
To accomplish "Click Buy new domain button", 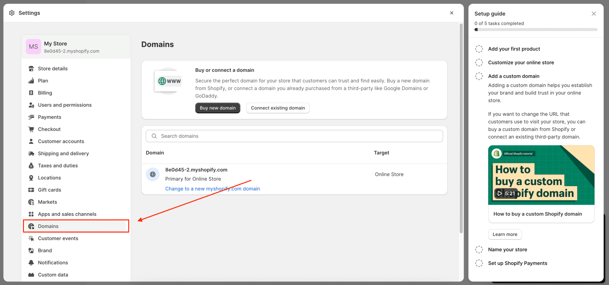I will tap(218, 108).
